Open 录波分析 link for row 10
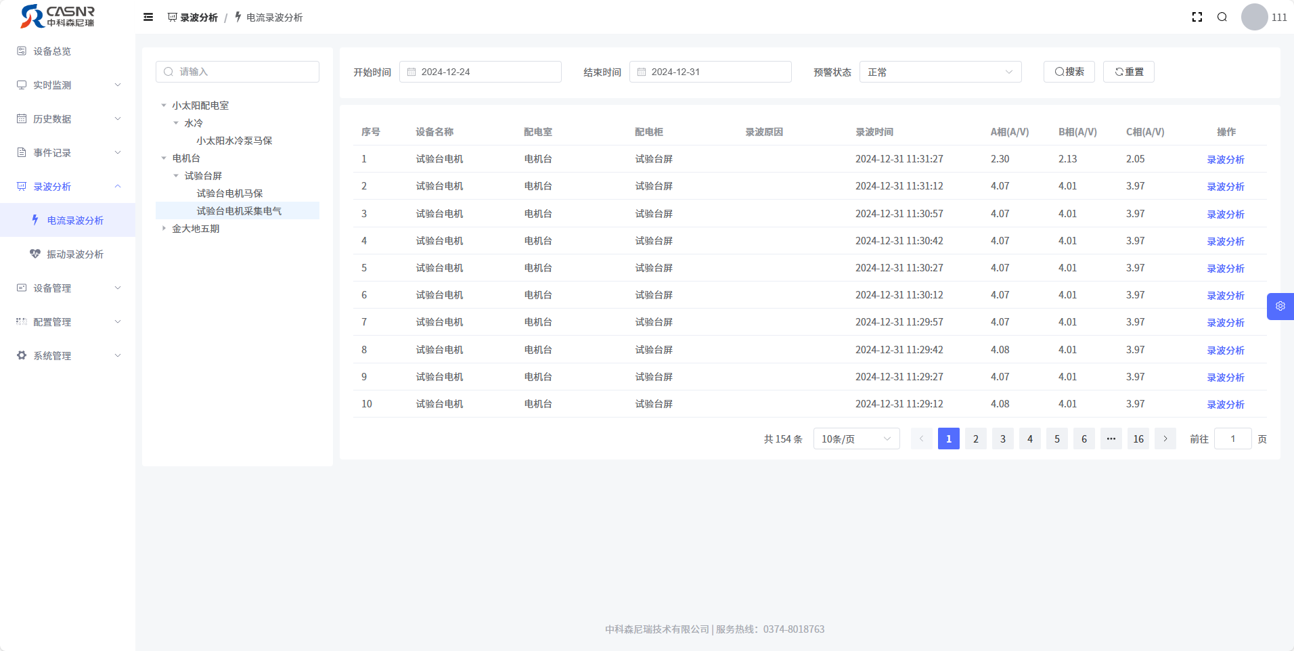Viewport: 1294px width, 651px height. 1226,404
